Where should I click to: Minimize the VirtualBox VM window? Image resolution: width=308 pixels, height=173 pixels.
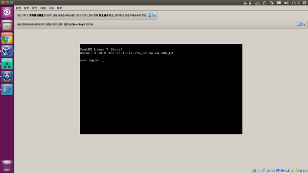click(7, 2)
